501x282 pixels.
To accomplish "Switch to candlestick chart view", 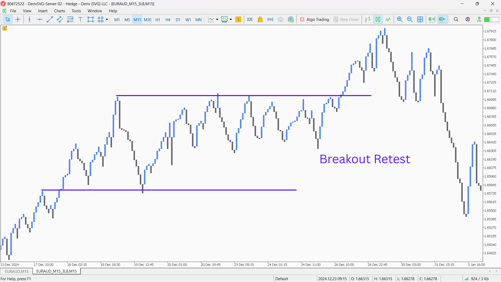I will point(378,19).
